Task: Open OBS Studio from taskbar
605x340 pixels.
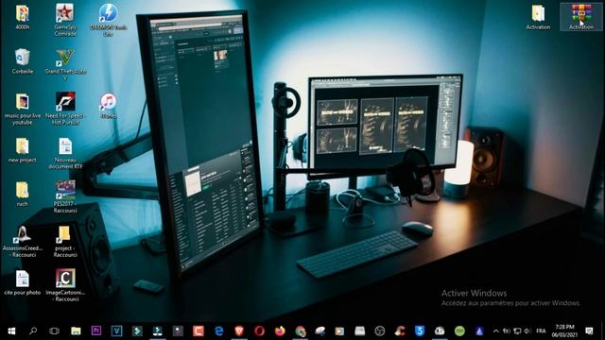Action: tap(380, 331)
